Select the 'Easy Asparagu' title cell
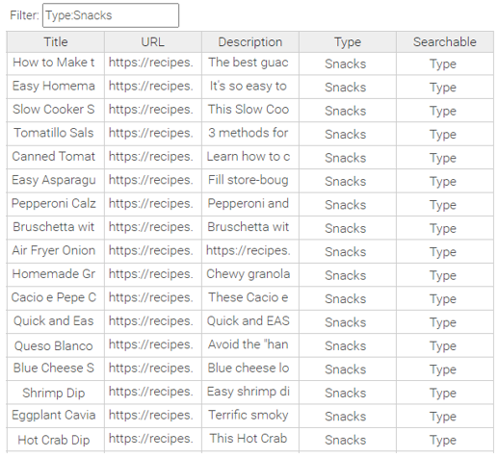 56,181
